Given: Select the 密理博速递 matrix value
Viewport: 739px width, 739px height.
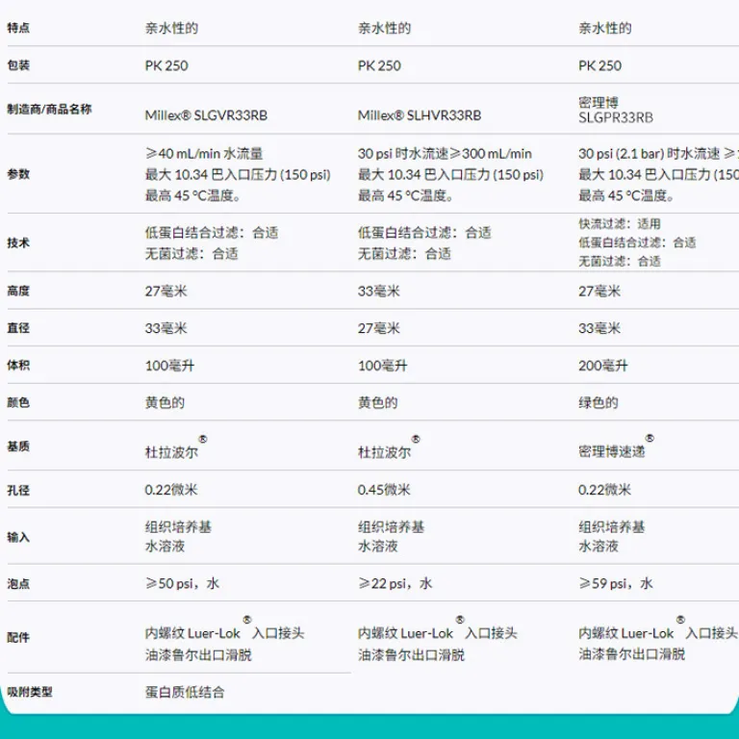Looking at the screenshot, I should [x=612, y=451].
